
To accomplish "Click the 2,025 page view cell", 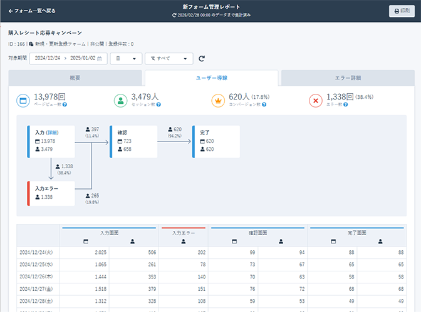I will (x=85, y=252).
